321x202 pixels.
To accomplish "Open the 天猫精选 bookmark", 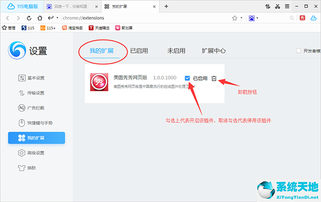I will [x=99, y=28].
